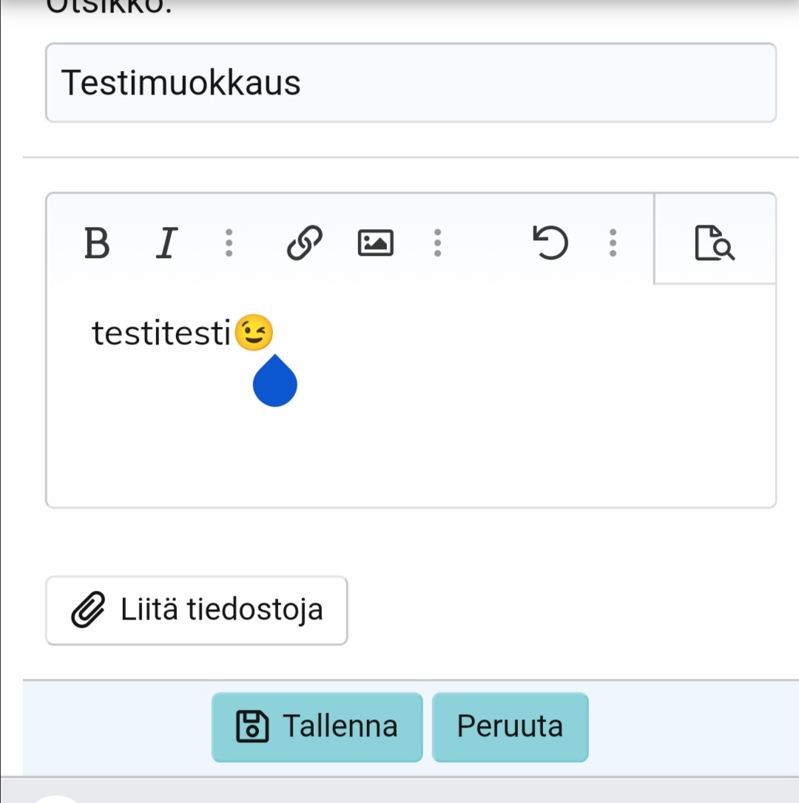The image size is (799, 803).
Task: Tap the word testitesti in the editor
Action: pos(161,333)
